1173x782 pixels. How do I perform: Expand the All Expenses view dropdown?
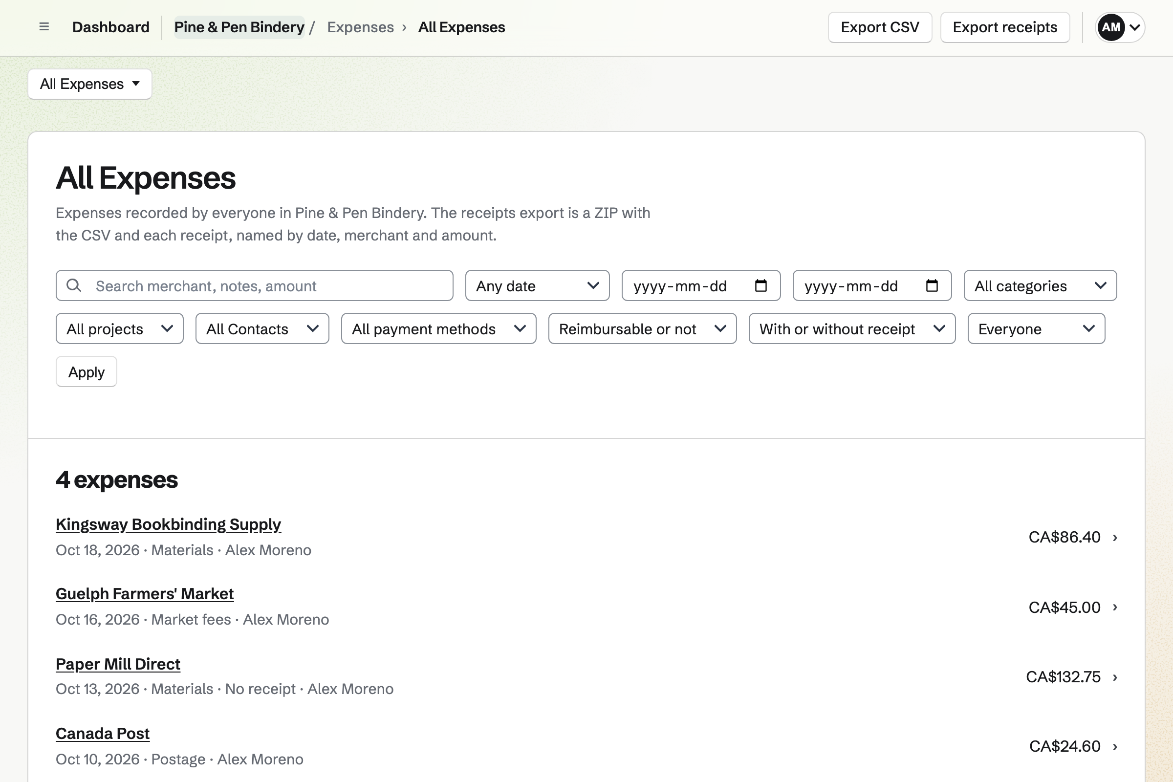coord(90,84)
